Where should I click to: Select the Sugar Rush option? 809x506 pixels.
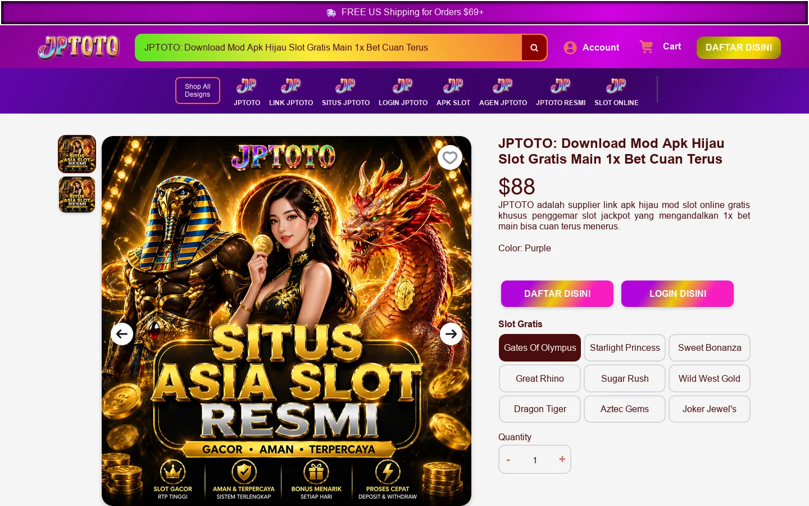625,379
